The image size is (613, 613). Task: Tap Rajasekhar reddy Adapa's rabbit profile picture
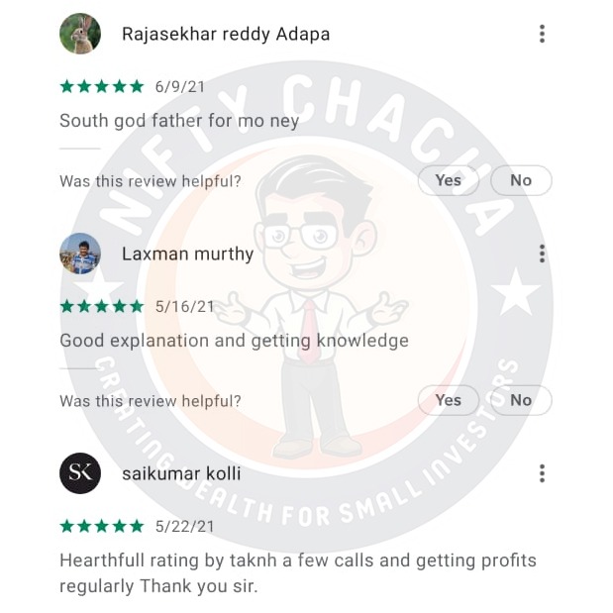coord(80,34)
